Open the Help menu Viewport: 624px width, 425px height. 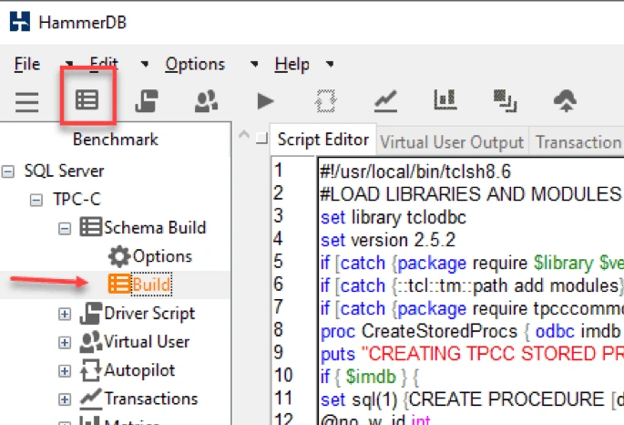click(x=292, y=64)
